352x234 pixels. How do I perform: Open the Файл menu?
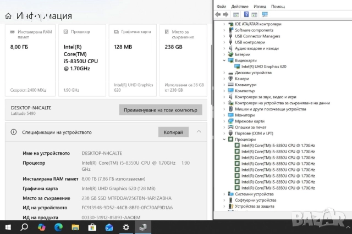221,7
